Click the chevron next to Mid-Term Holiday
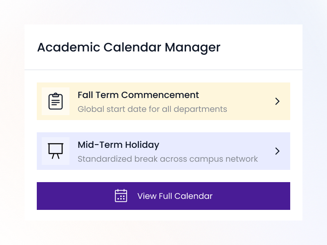327x245 pixels. (278, 151)
